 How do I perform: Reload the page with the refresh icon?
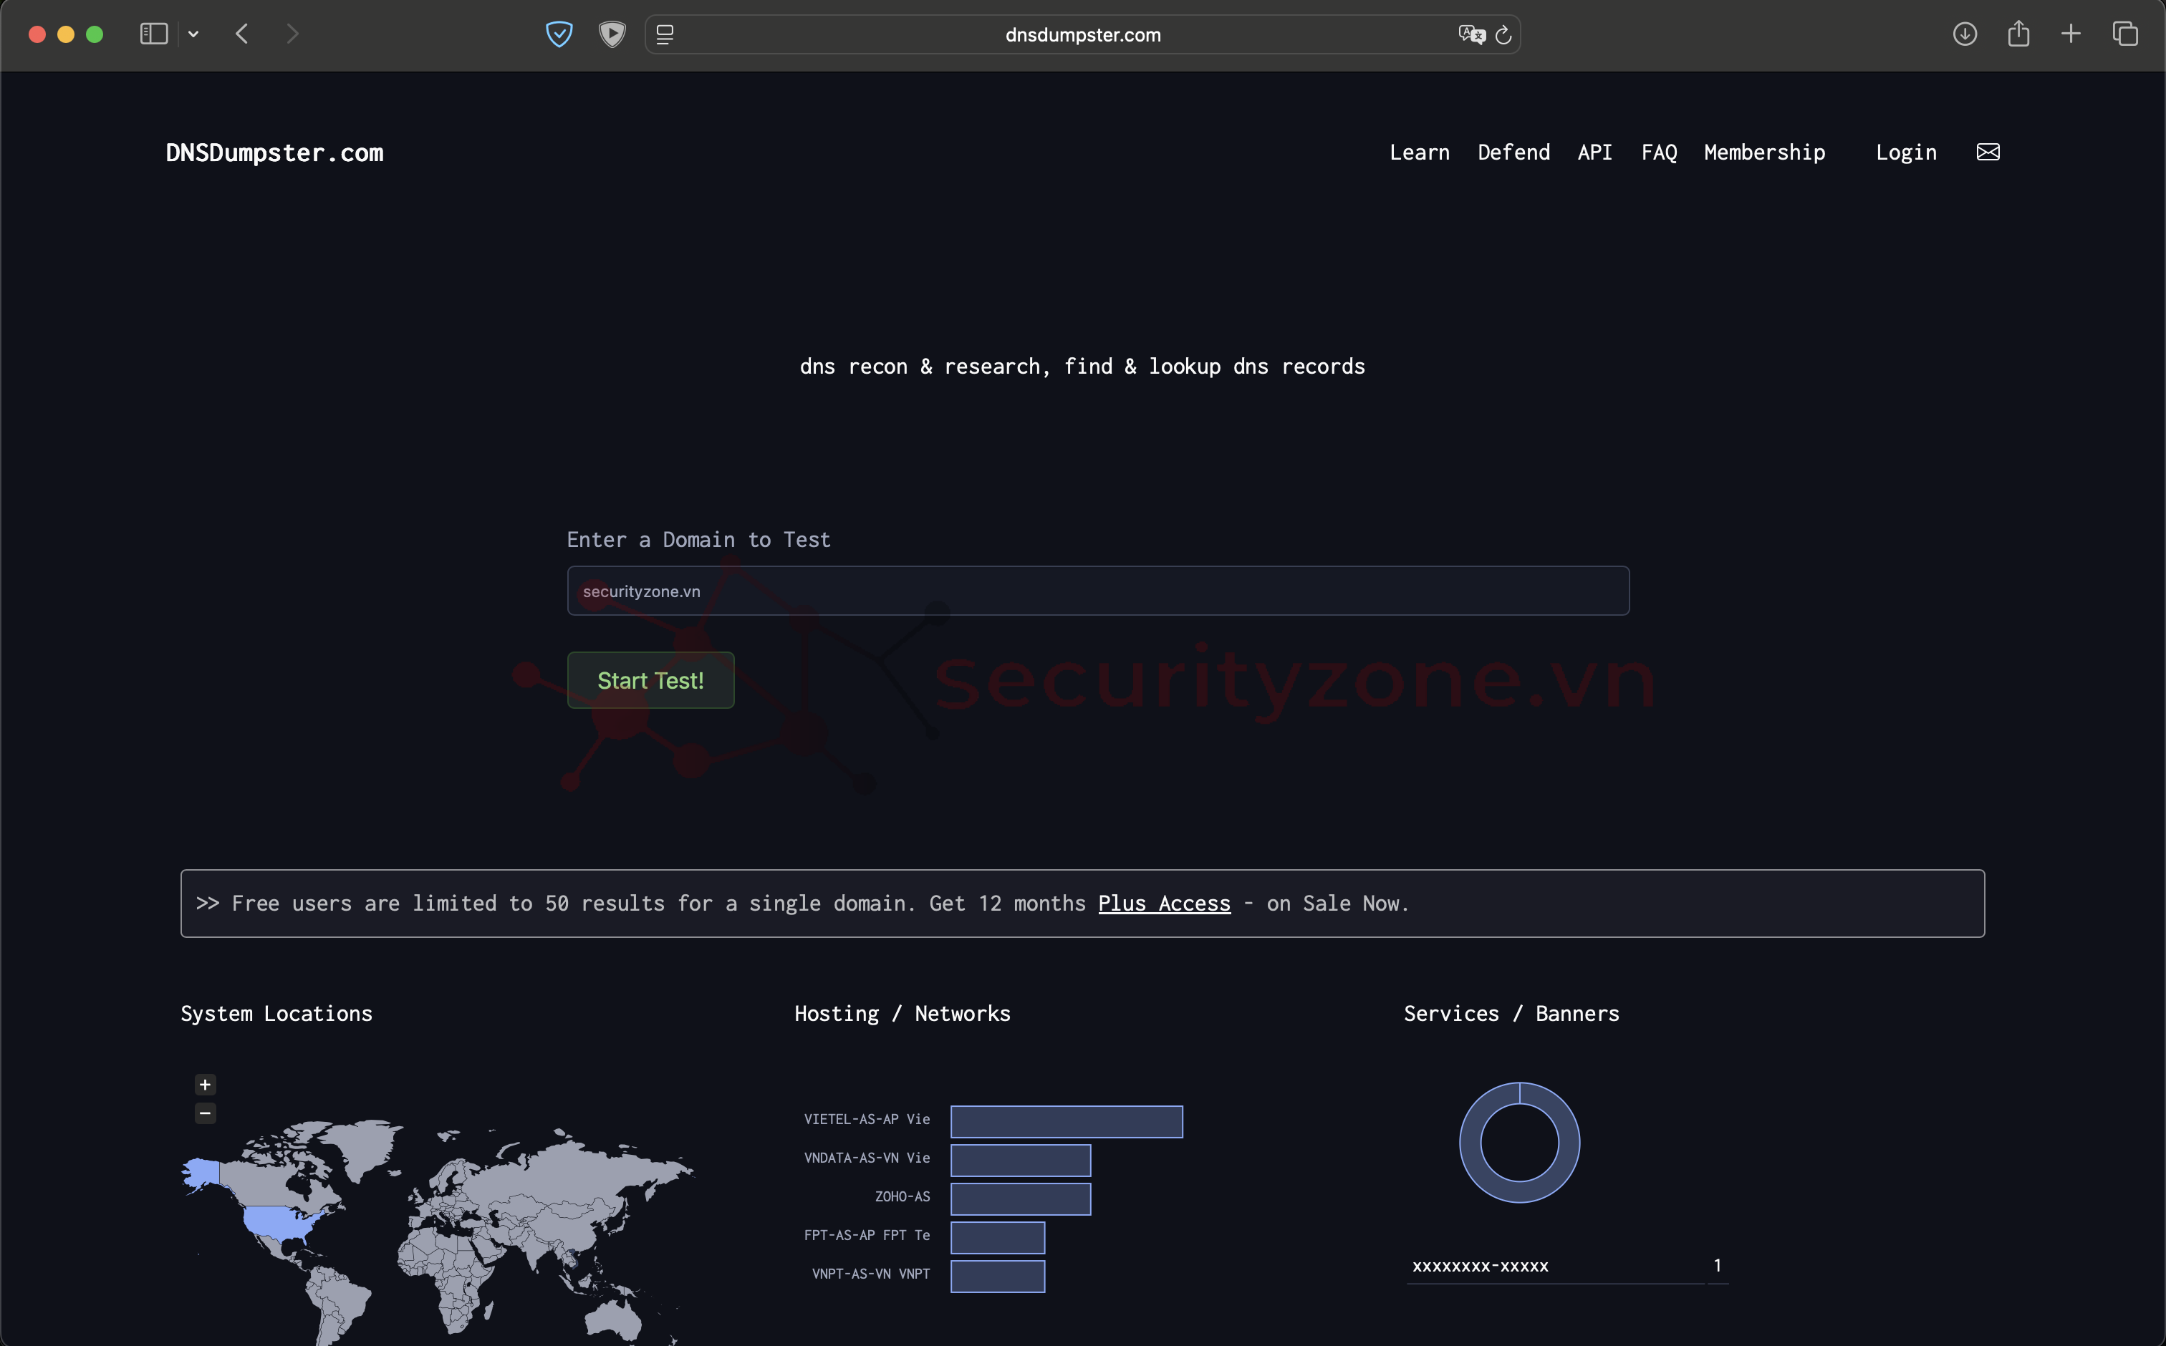(x=1503, y=34)
